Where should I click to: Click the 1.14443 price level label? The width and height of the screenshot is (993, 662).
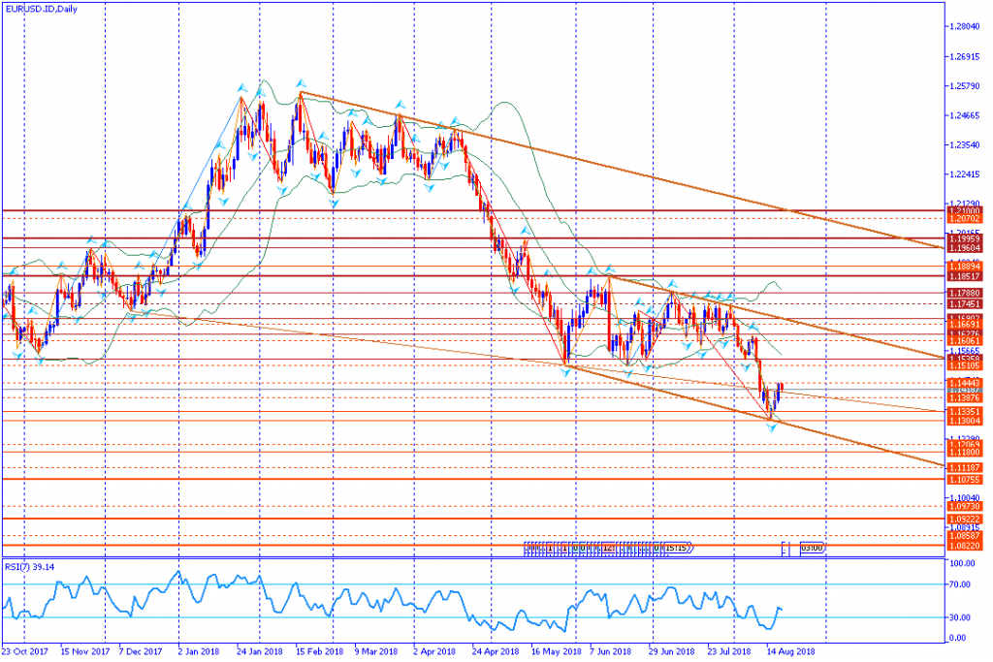(x=966, y=382)
